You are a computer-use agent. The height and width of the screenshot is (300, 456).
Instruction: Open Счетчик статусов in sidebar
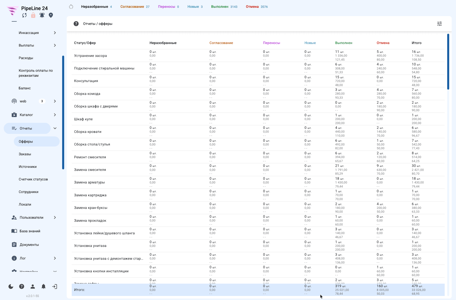pyautogui.click(x=33, y=179)
